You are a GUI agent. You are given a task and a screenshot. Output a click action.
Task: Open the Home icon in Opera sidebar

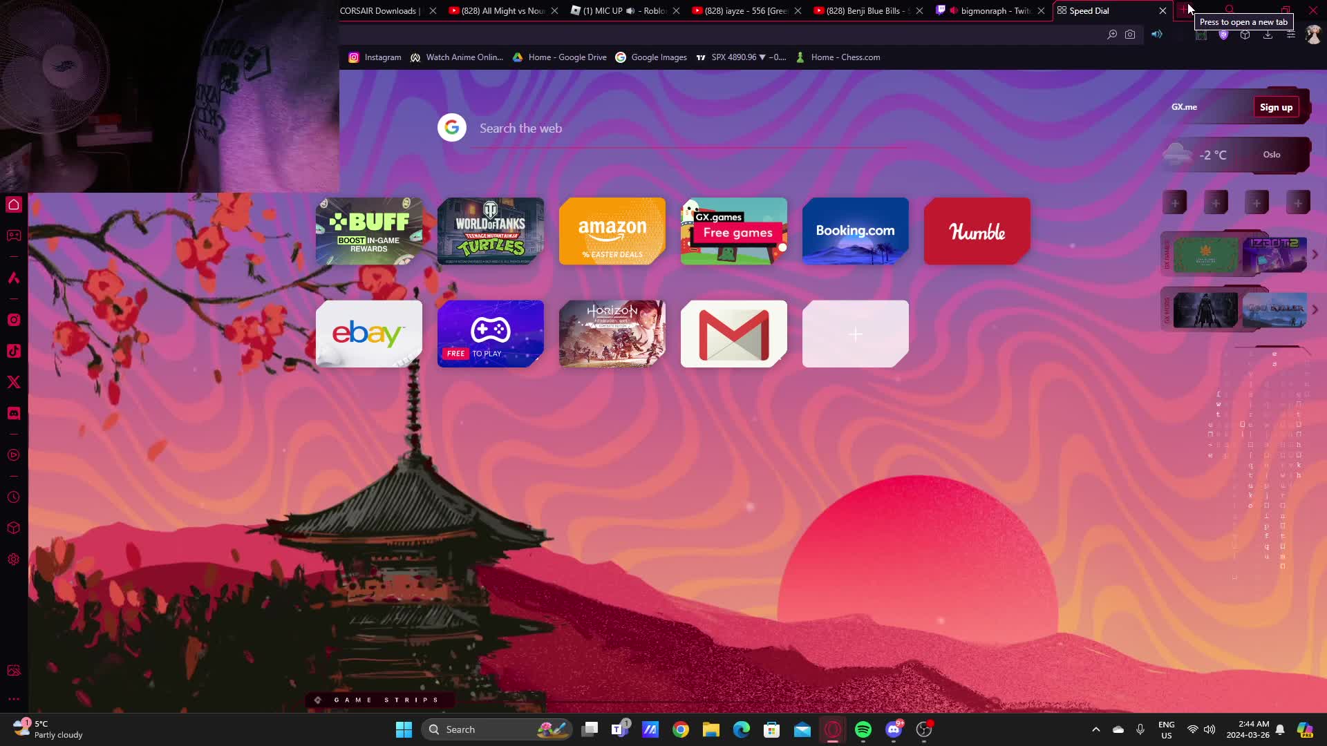coord(14,204)
